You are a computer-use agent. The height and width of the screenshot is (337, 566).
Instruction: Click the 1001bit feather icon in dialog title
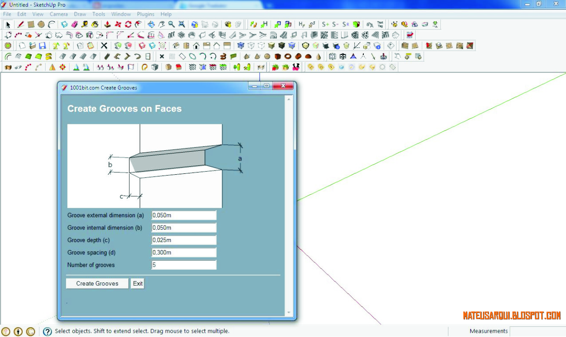coord(64,87)
